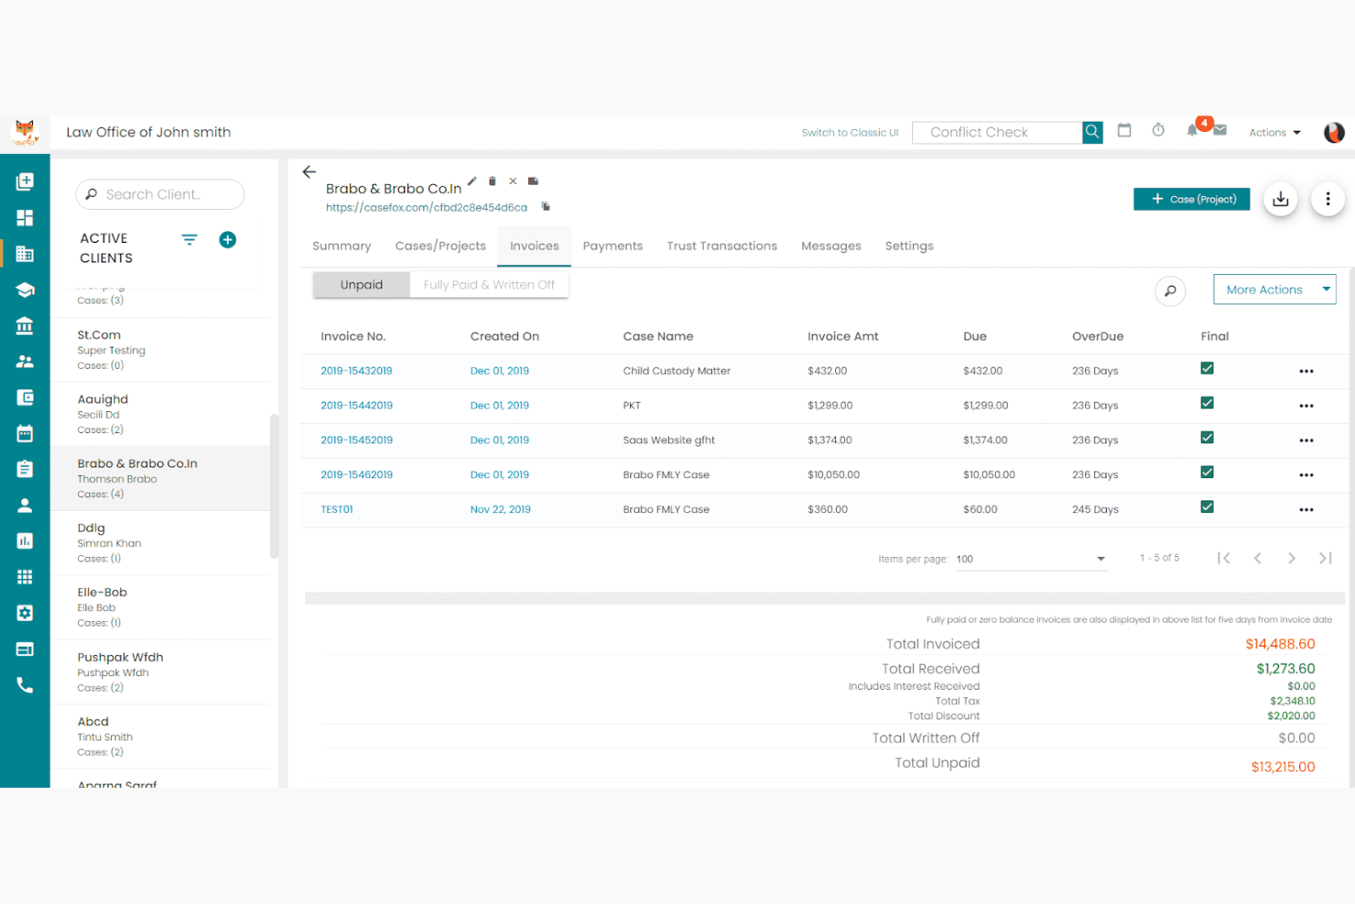Open the credit card sidebar icon
The width and height of the screenshot is (1355, 904).
point(25,649)
